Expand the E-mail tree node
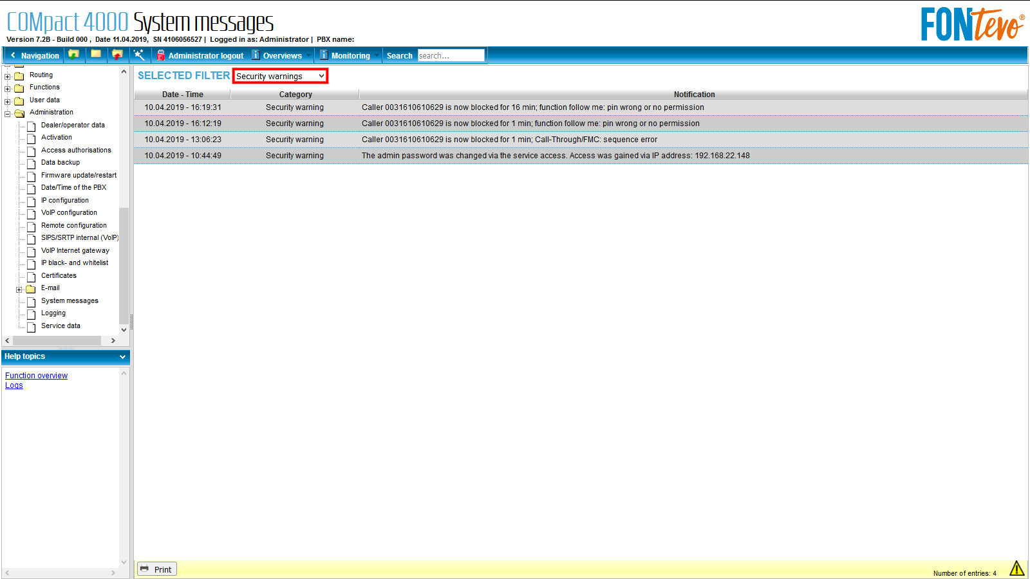This screenshot has width=1030, height=579. click(x=19, y=289)
